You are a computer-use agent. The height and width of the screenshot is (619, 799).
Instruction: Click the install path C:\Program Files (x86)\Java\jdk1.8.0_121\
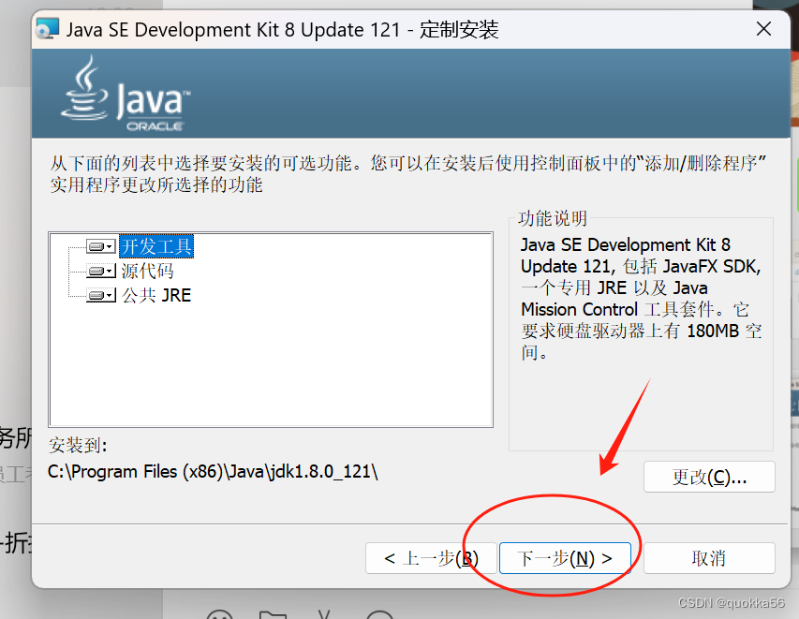213,472
